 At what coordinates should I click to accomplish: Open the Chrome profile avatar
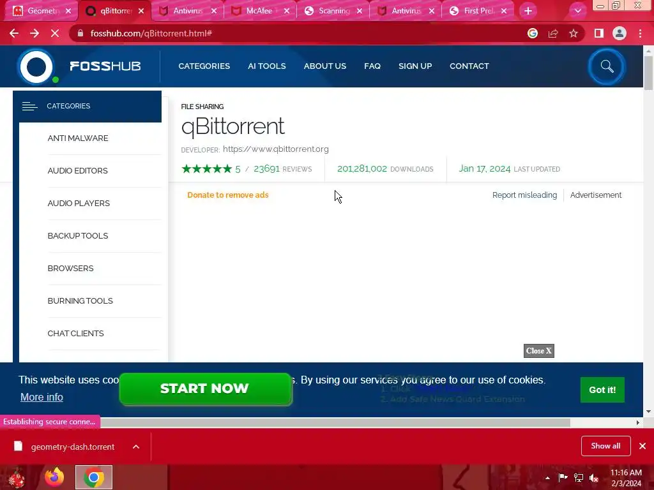620,33
